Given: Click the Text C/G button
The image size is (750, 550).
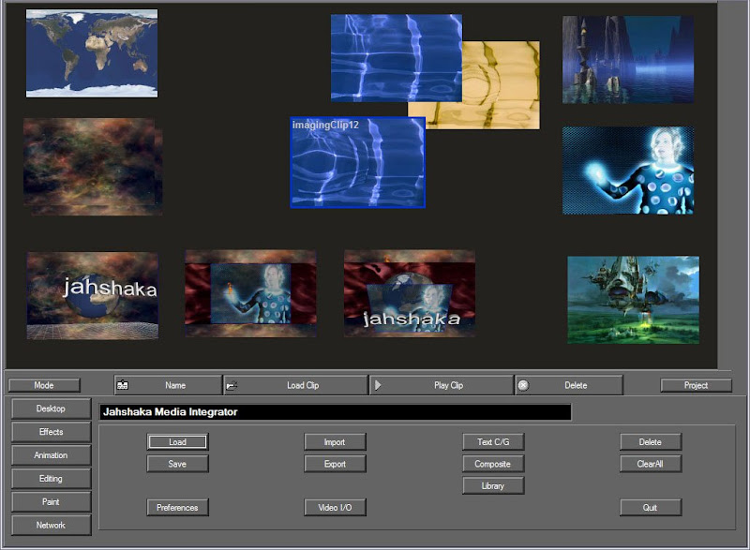Looking at the screenshot, I should 493,441.
